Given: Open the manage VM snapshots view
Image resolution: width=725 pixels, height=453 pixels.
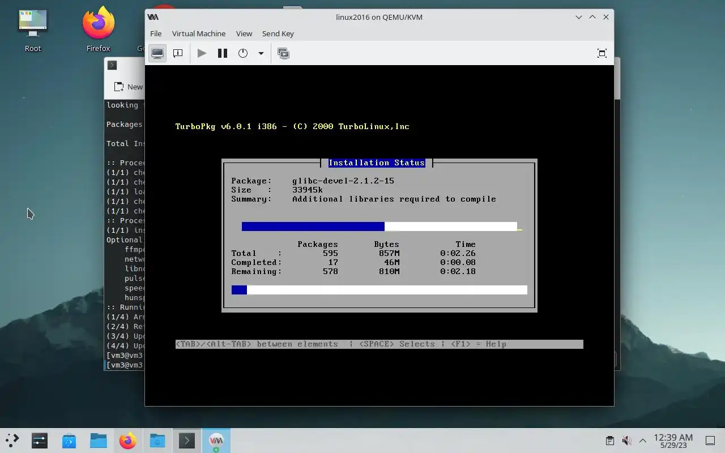Looking at the screenshot, I should (x=284, y=53).
